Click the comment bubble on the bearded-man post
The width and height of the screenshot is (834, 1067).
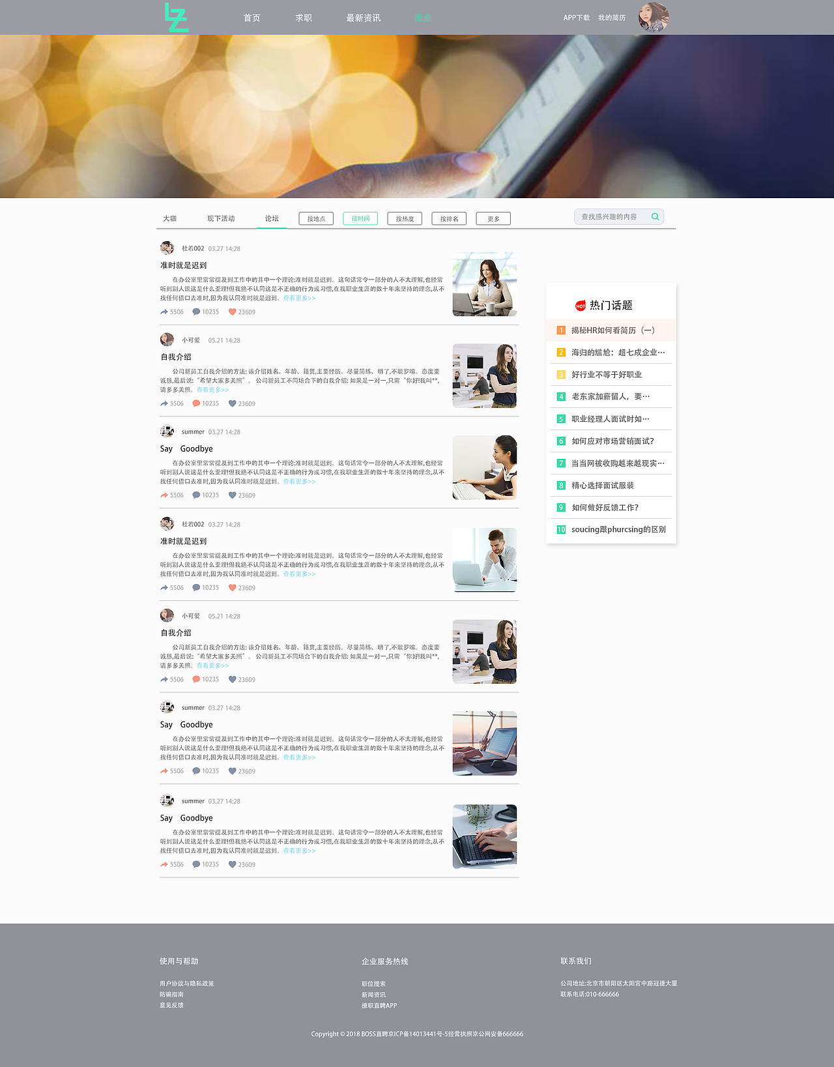(x=196, y=588)
